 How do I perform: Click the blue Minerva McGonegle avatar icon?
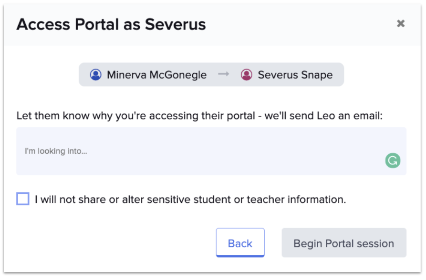(x=96, y=75)
